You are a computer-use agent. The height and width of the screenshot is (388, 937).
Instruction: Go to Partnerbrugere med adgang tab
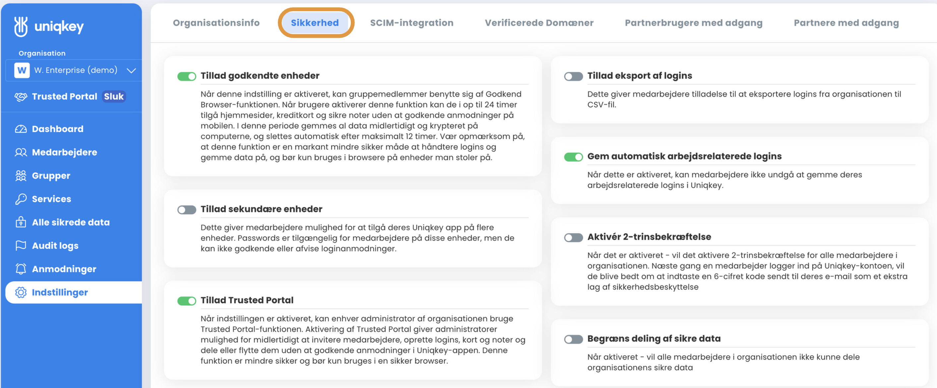pyautogui.click(x=693, y=23)
